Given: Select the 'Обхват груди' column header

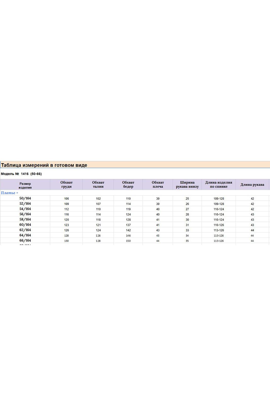Looking at the screenshot, I should pyautogui.click(x=66, y=184).
